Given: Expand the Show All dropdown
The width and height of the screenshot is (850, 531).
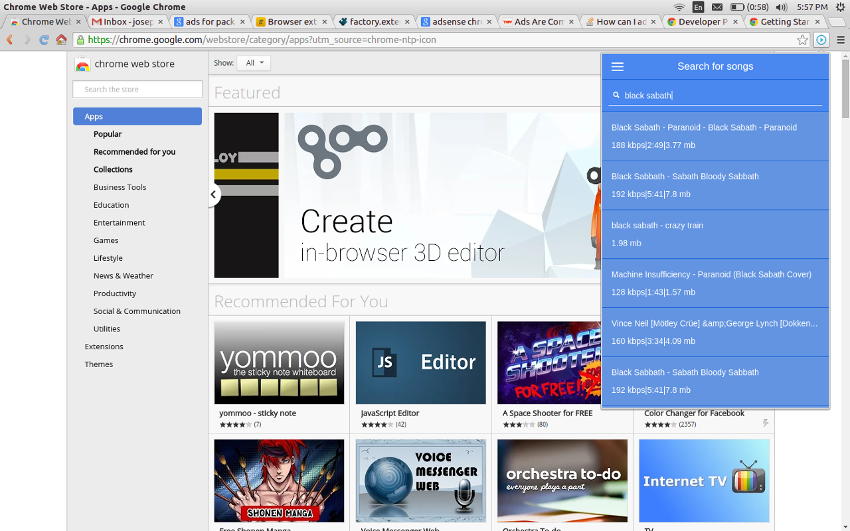Looking at the screenshot, I should tap(254, 63).
